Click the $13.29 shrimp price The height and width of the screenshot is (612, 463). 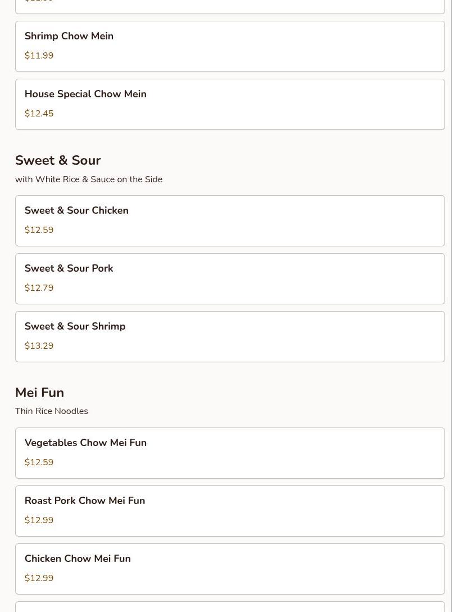pyautogui.click(x=39, y=346)
